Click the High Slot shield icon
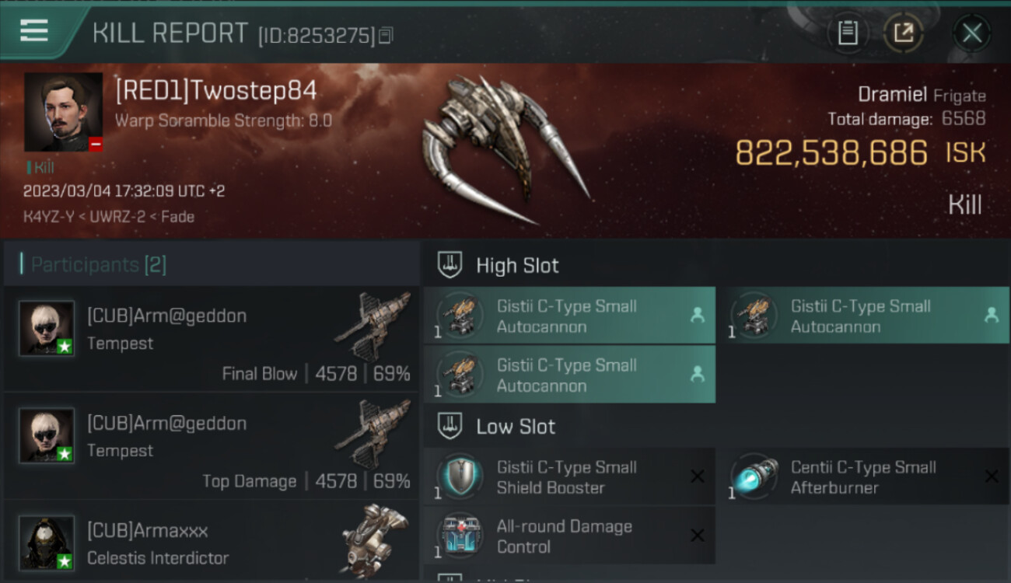This screenshot has width=1011, height=583. pos(451,265)
